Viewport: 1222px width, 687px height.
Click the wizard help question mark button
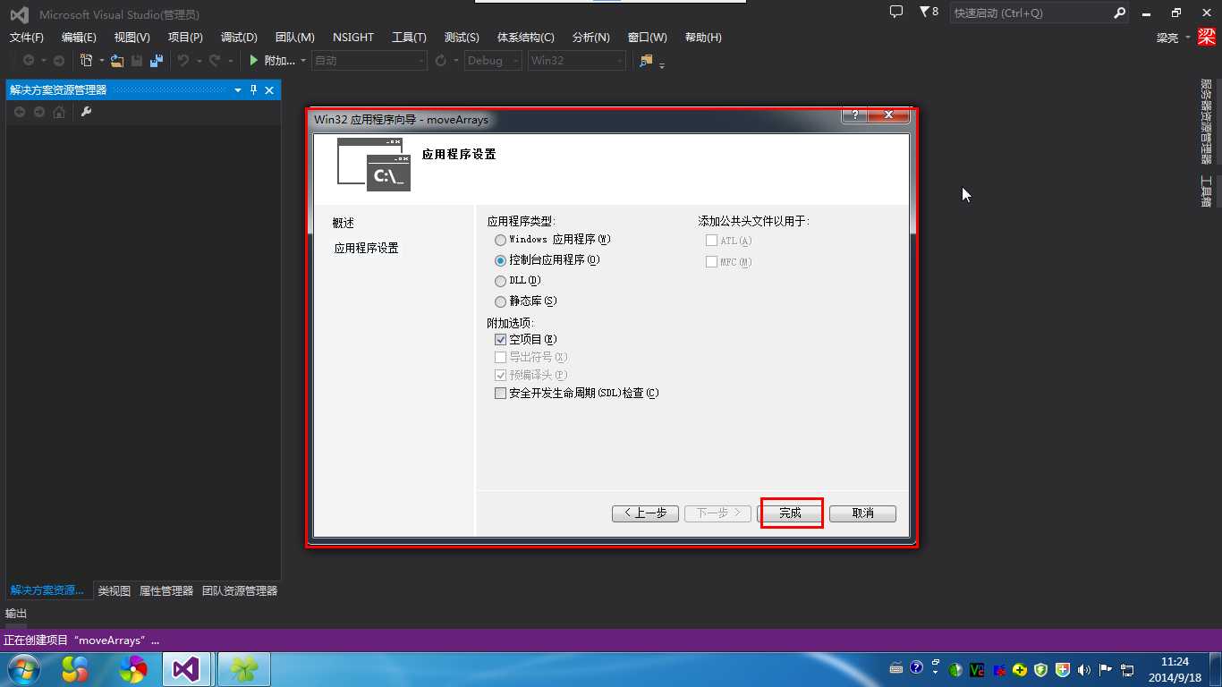pos(854,115)
